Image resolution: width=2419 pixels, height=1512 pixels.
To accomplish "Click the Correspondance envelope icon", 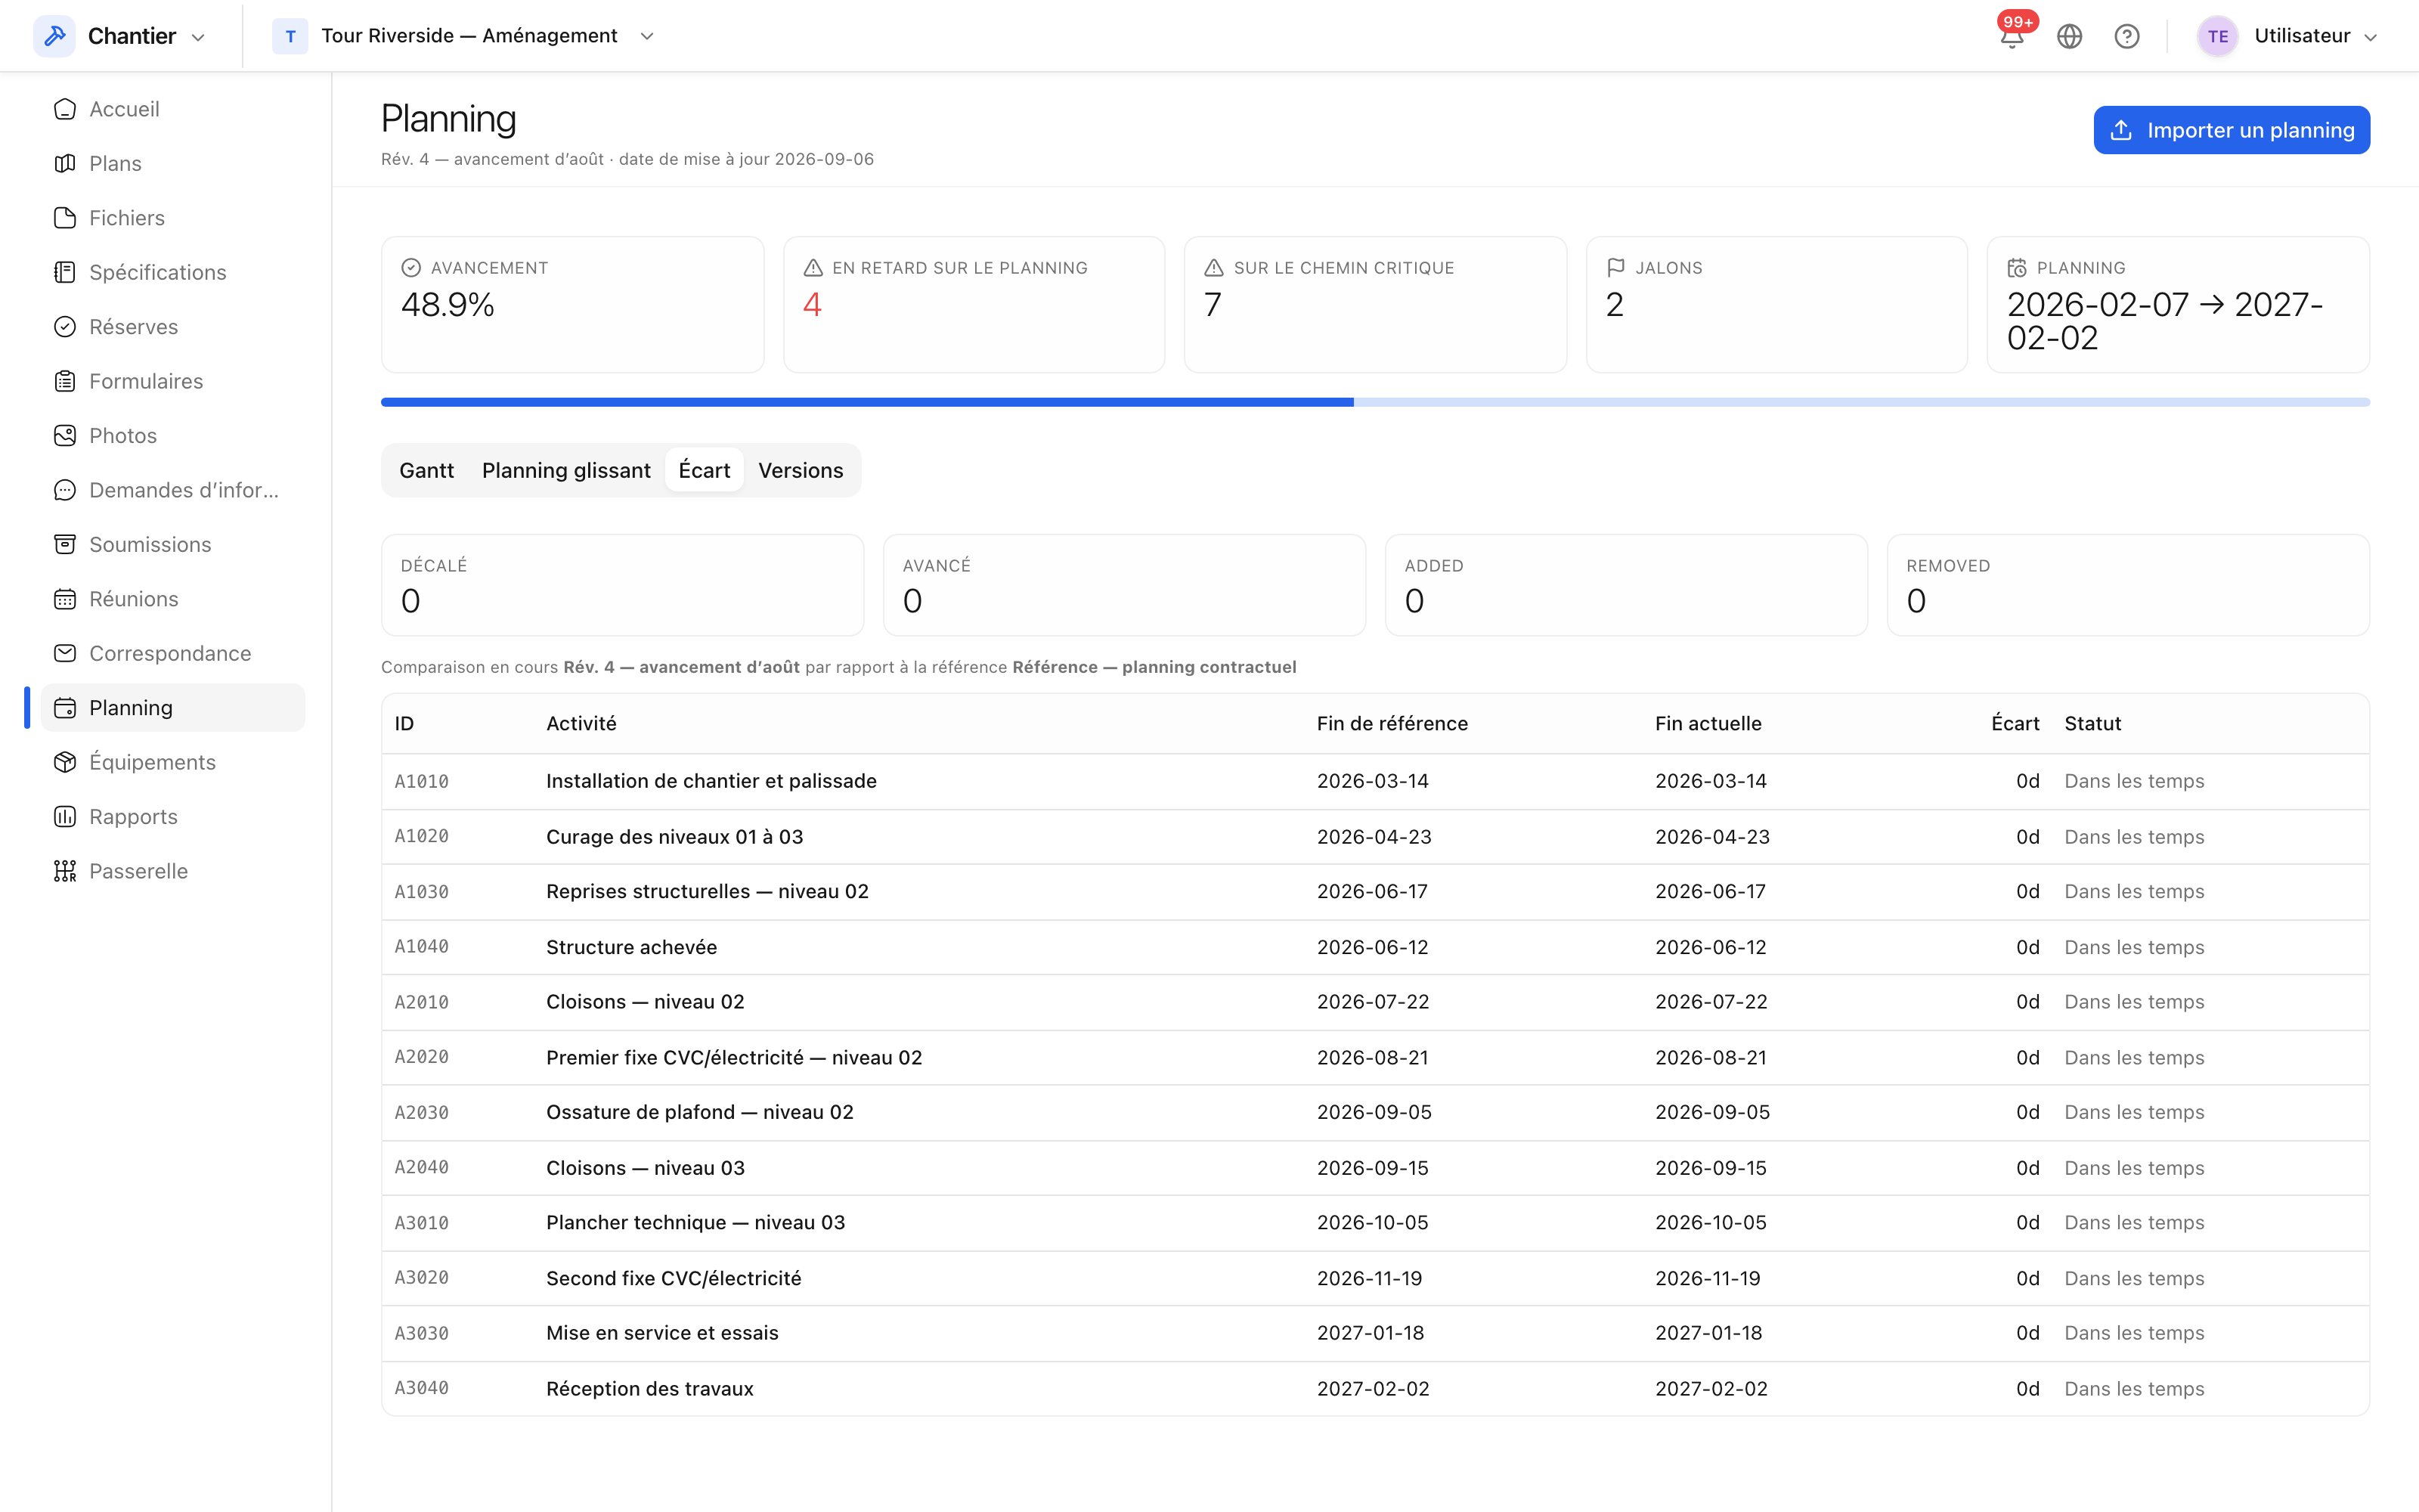I will [65, 653].
